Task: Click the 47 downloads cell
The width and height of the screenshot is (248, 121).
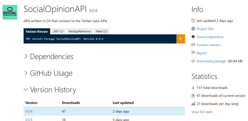Action: pyautogui.click(x=64, y=111)
